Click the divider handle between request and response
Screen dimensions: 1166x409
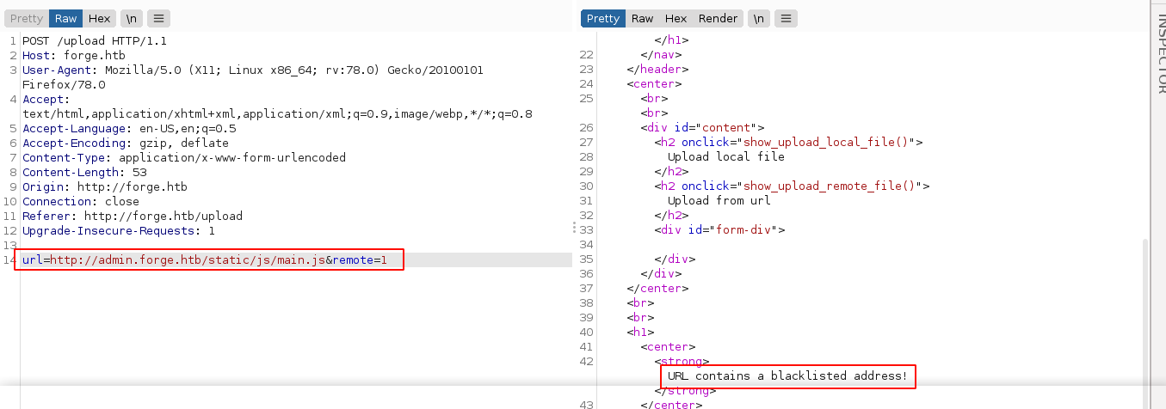click(574, 227)
